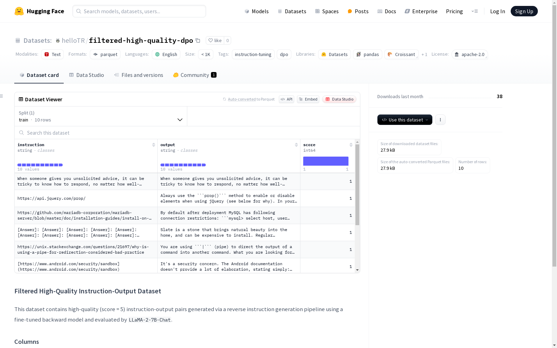This screenshot has height=348, width=557.
Task: Select the parquet format tag
Action: point(105,54)
